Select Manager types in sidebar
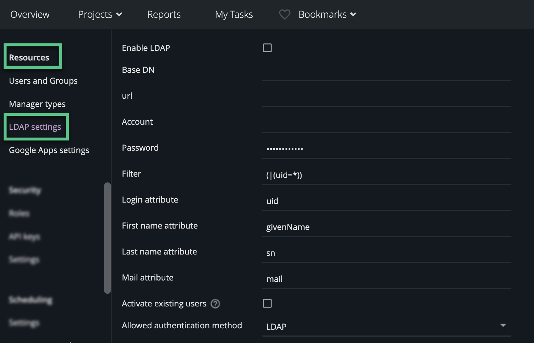The height and width of the screenshot is (343, 534). click(37, 104)
